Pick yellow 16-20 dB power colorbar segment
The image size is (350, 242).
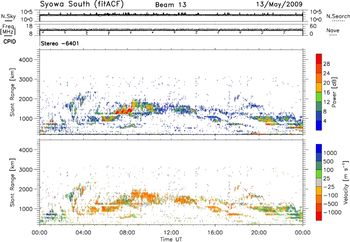319,87
